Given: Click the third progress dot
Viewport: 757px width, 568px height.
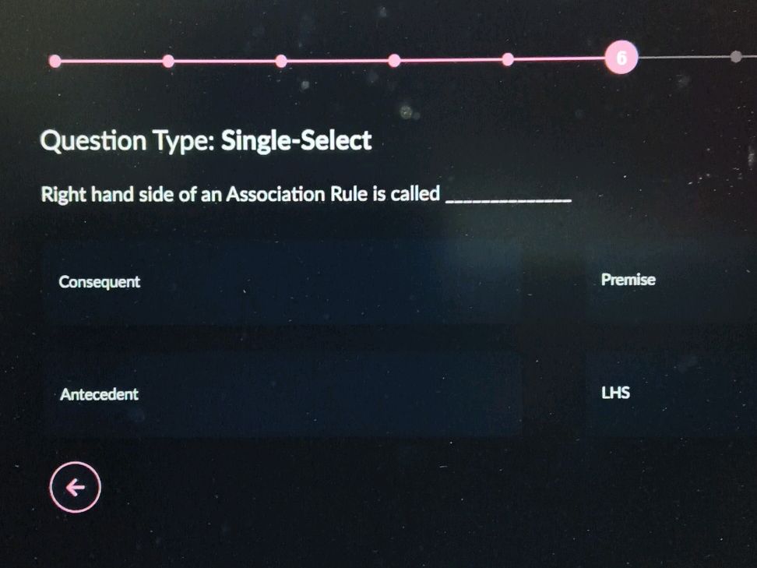Looking at the screenshot, I should point(281,60).
